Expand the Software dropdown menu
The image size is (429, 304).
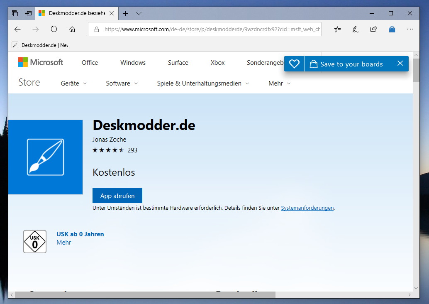(x=122, y=83)
